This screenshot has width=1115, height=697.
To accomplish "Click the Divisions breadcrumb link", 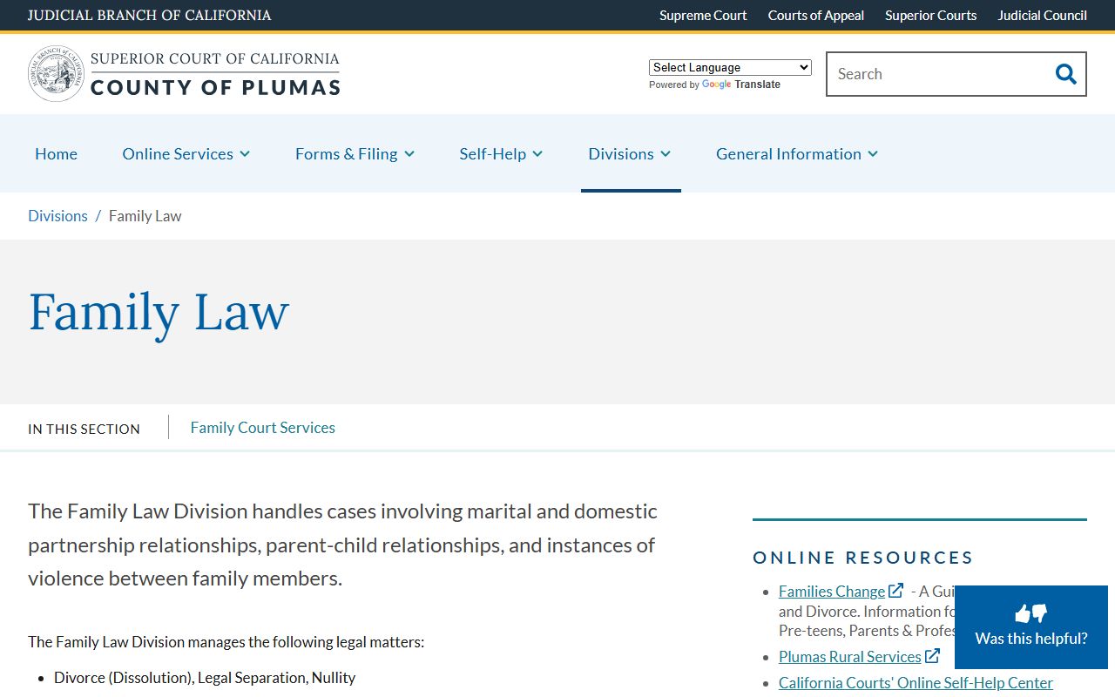I will coord(57,216).
